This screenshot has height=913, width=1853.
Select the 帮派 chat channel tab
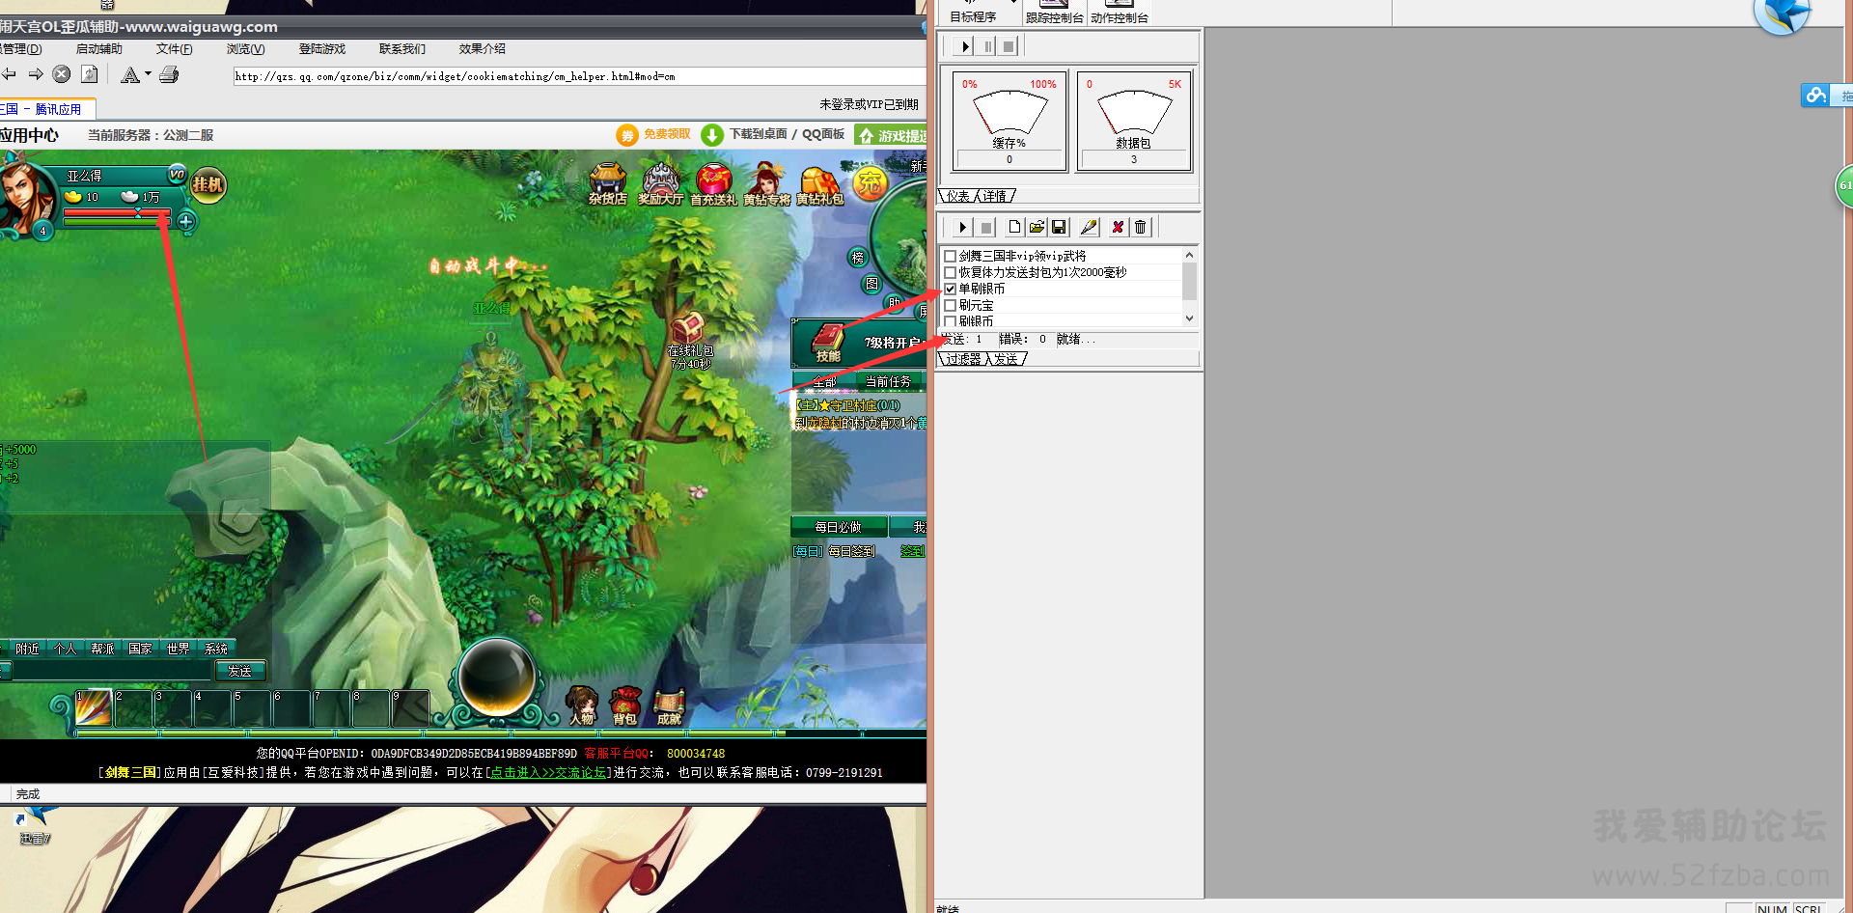click(x=102, y=649)
